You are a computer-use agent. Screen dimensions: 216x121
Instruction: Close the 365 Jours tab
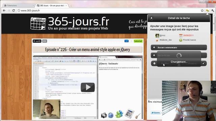(66, 5)
